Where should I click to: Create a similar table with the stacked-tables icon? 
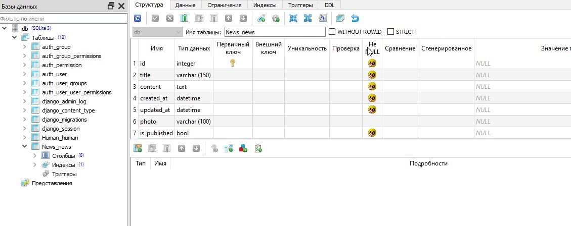[x=340, y=18]
